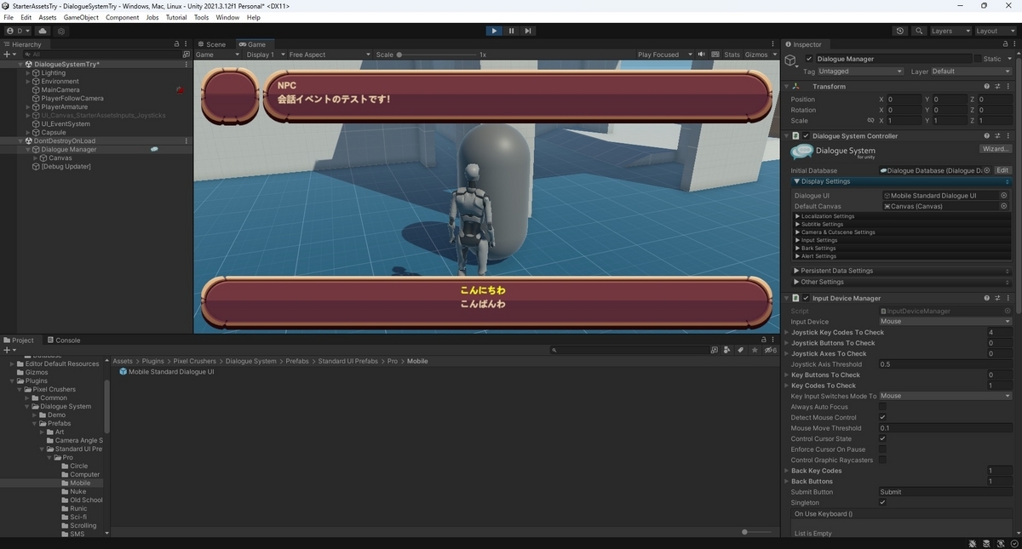Click object picker circle next to Dialogue UI

1003,195
